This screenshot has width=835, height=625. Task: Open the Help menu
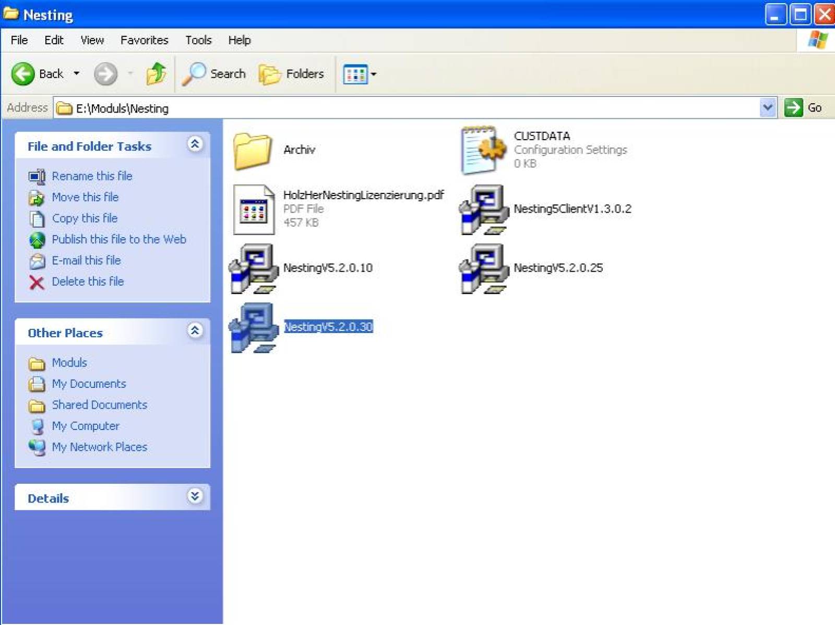pos(239,40)
